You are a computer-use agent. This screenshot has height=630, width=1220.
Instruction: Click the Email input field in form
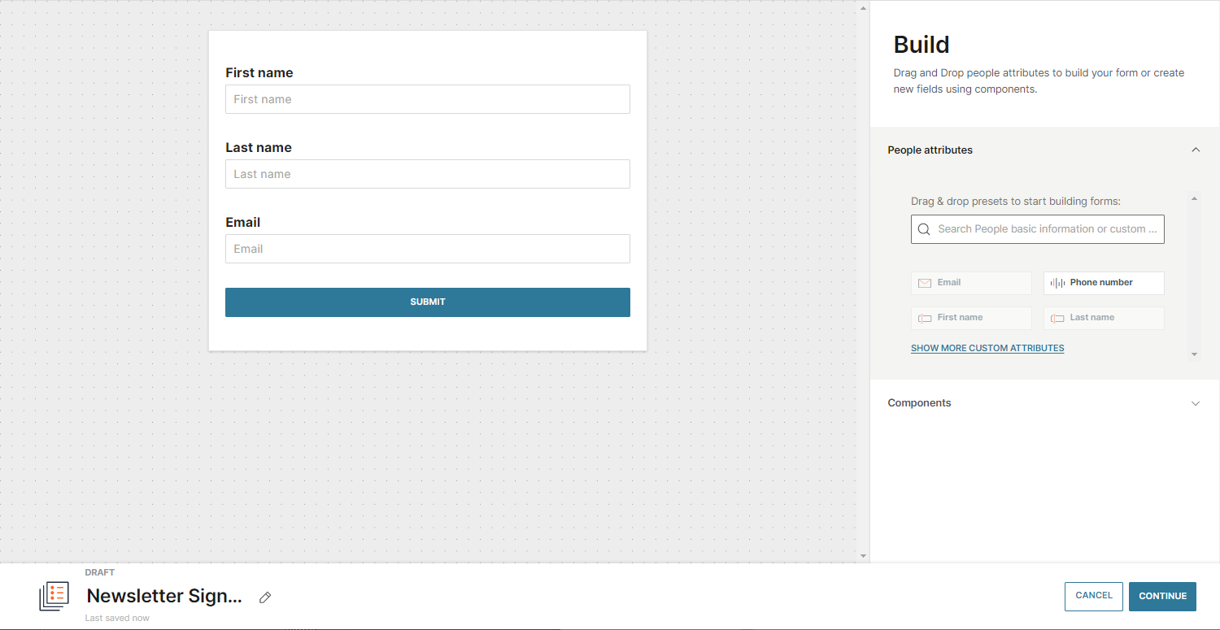tap(428, 249)
